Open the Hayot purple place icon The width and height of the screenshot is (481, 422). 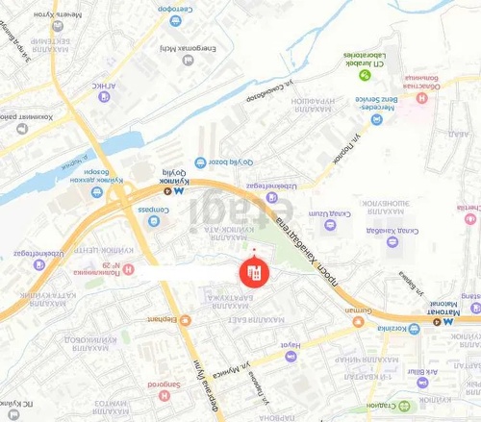(291, 357)
